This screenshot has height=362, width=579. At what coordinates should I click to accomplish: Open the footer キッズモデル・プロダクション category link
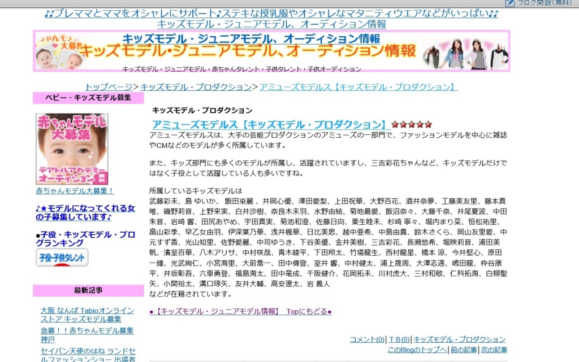459,339
